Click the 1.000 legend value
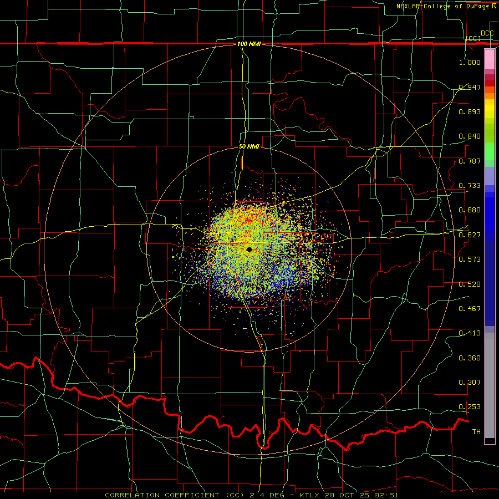 point(470,62)
